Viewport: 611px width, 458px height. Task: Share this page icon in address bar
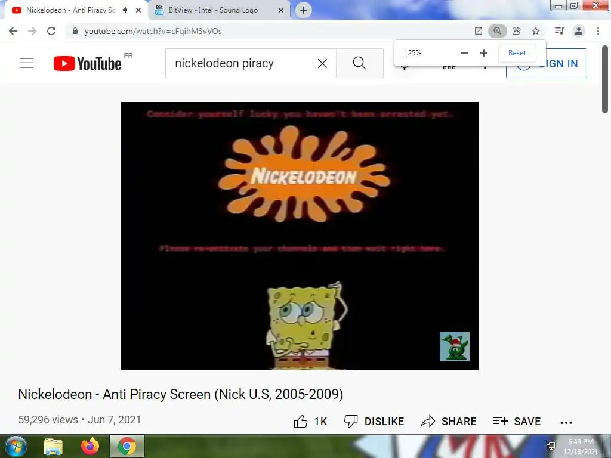[x=517, y=31]
